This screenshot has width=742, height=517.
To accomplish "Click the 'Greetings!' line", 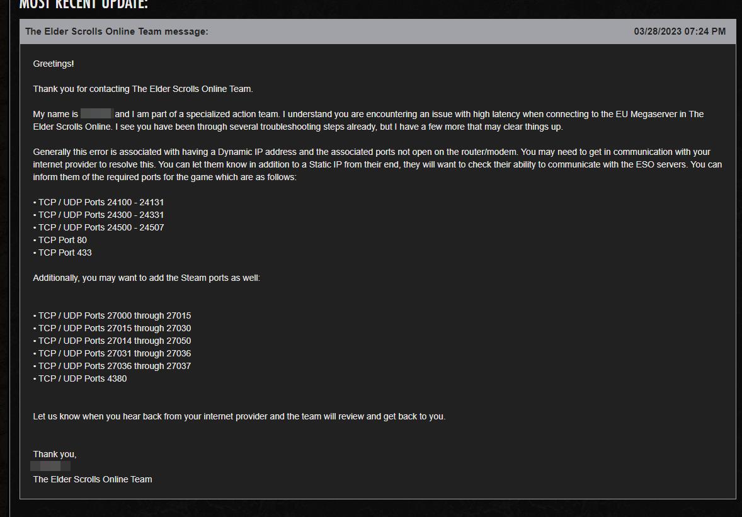I will pos(54,64).
